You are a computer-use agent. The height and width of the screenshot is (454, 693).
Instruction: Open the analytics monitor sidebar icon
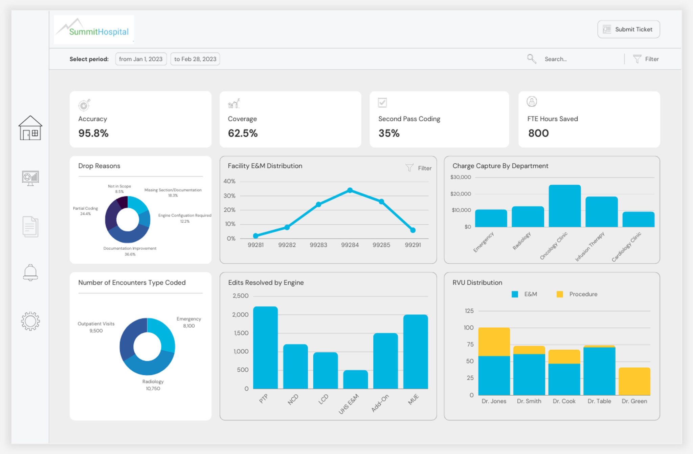[x=30, y=178]
